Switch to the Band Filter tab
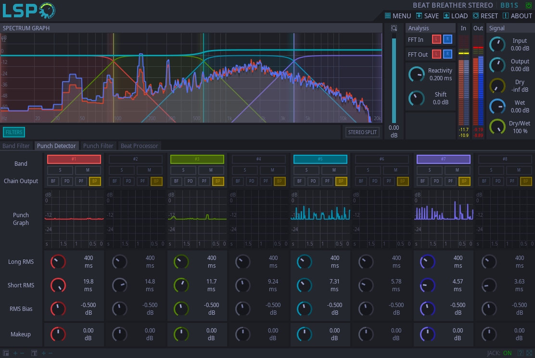This screenshot has width=535, height=358. pyautogui.click(x=16, y=146)
